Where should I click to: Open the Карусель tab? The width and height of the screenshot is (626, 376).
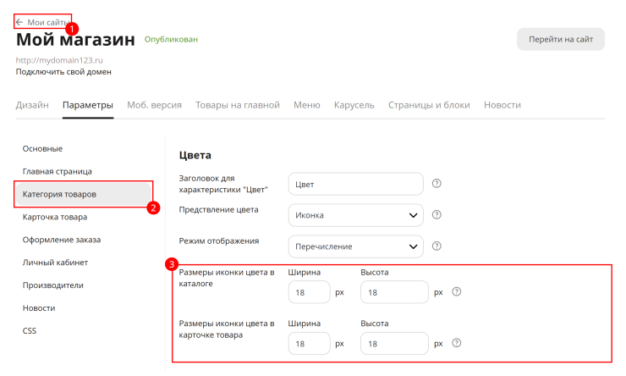coord(354,105)
